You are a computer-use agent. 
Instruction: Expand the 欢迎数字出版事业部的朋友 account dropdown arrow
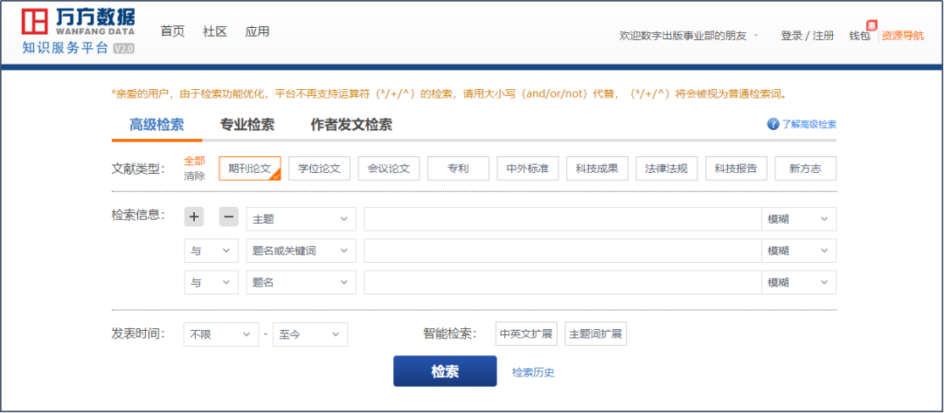(756, 36)
